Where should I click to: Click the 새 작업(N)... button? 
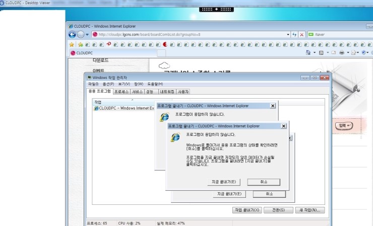click(x=310, y=210)
